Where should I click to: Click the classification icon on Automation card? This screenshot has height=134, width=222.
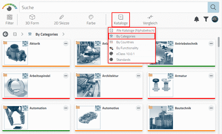[25, 108]
